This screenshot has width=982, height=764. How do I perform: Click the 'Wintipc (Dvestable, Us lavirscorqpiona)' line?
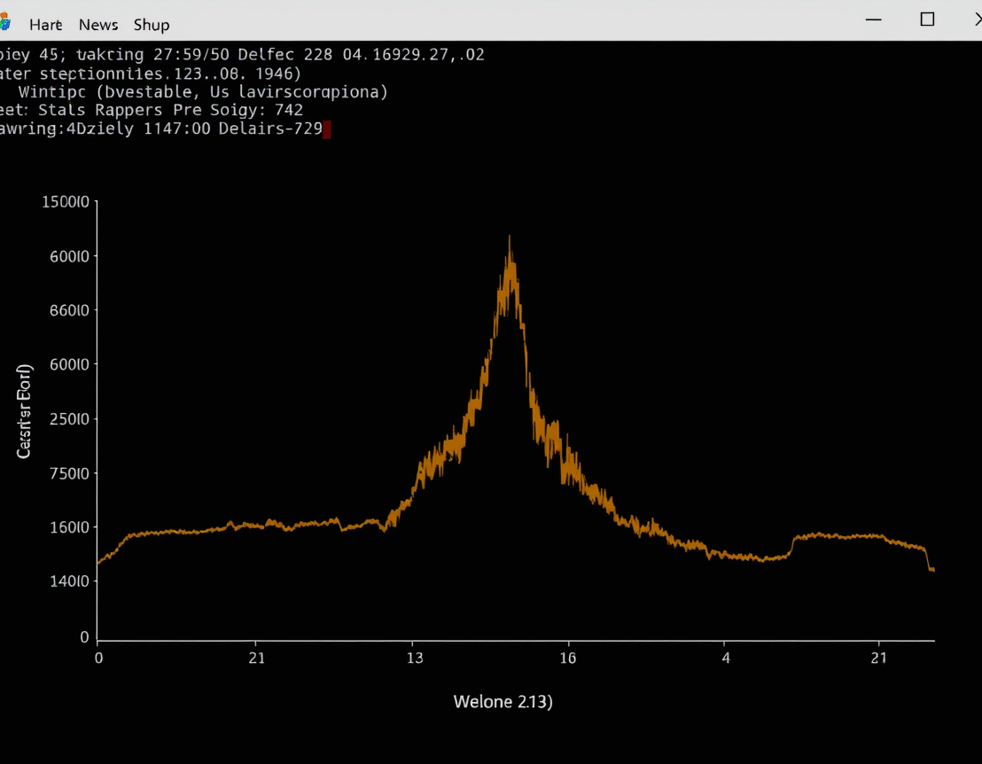[x=203, y=92]
